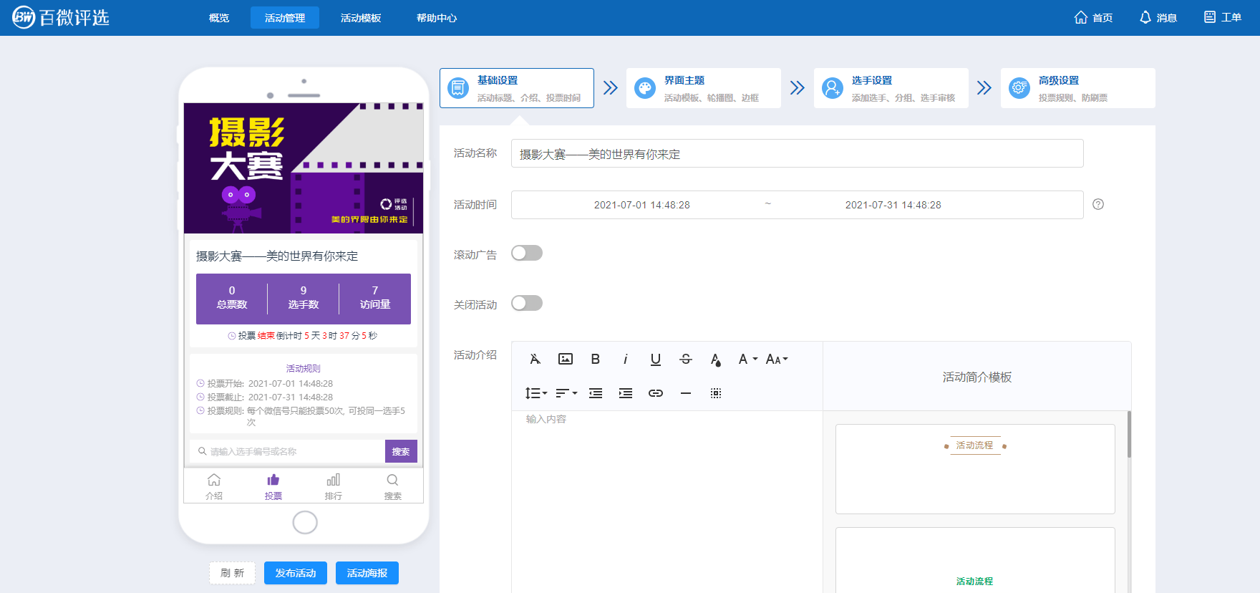Click the help icon beside activity time
Image resolution: width=1260 pixels, height=593 pixels.
1097,205
